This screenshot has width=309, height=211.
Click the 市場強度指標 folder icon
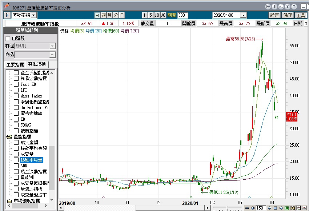9,201
